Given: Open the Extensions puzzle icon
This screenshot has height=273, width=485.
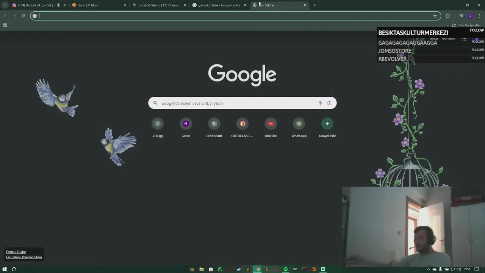Looking at the screenshot, I should pyautogui.click(x=448, y=16).
